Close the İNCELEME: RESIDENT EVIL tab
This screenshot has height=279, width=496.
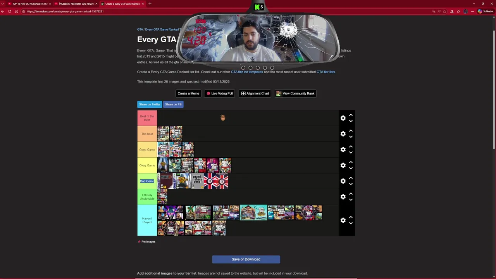point(96,3)
